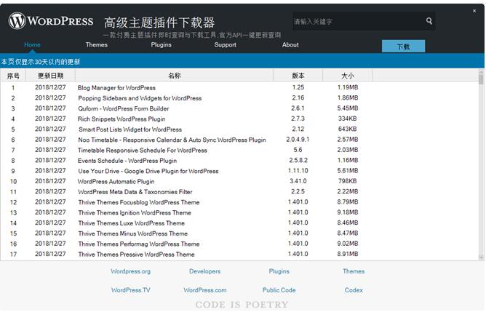Click version 2.0.4.9.1 cell
Viewport: 486px width, 312px height.
point(298,140)
